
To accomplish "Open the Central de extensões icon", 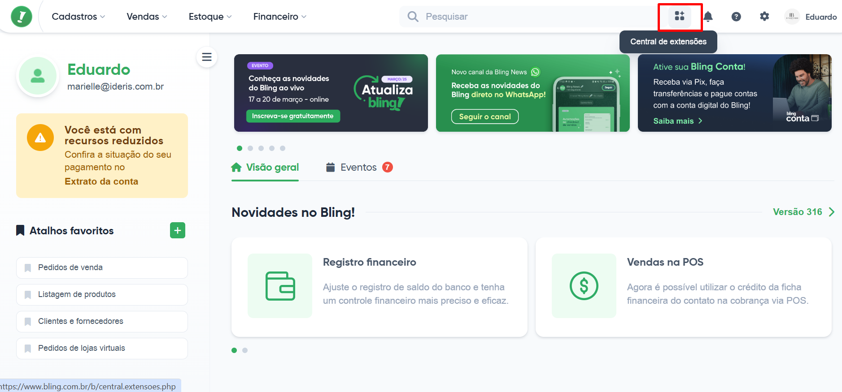I will (x=680, y=17).
